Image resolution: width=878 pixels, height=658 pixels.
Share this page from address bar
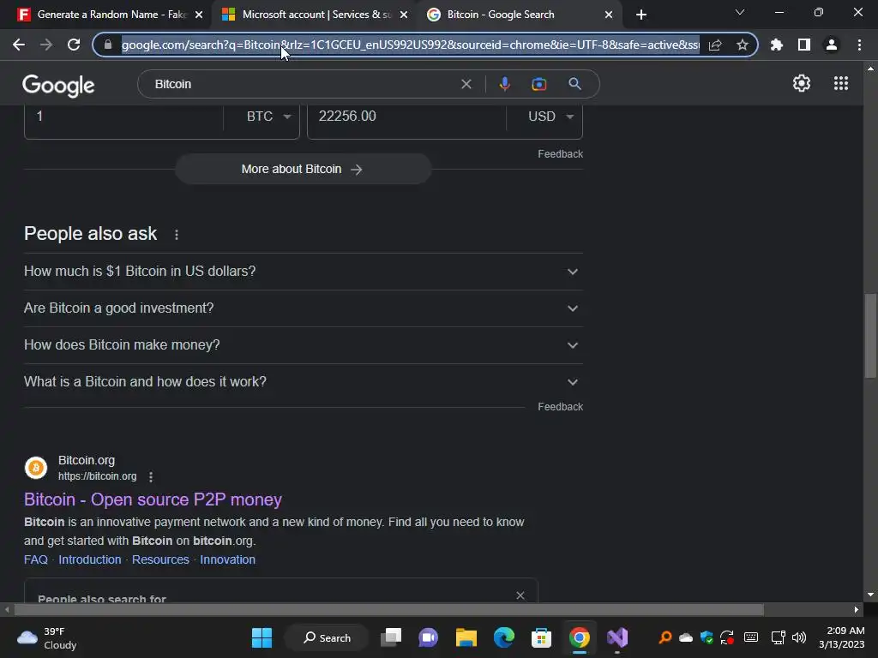pos(715,45)
